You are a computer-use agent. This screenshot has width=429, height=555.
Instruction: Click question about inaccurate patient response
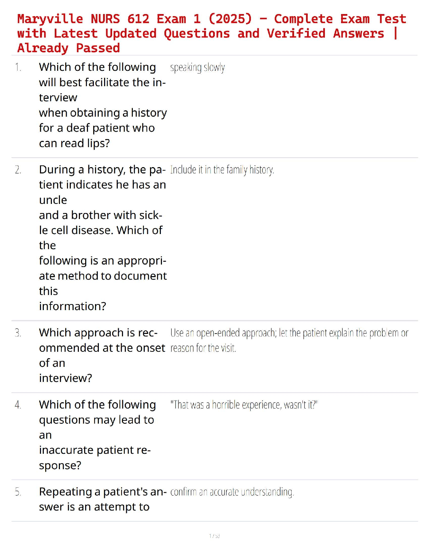[x=97, y=435]
